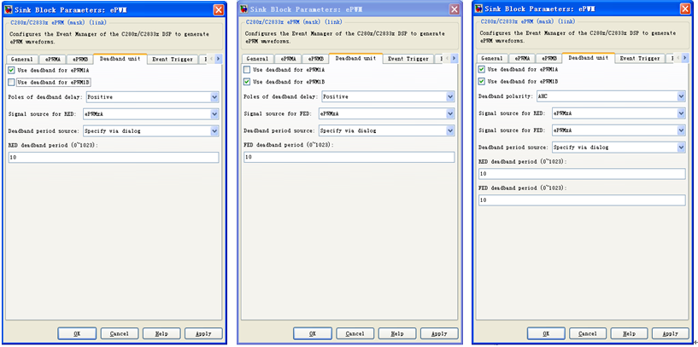The image size is (698, 347).
Task: Click the Simulink icon in the left dialog's title bar
Action: (8, 9)
